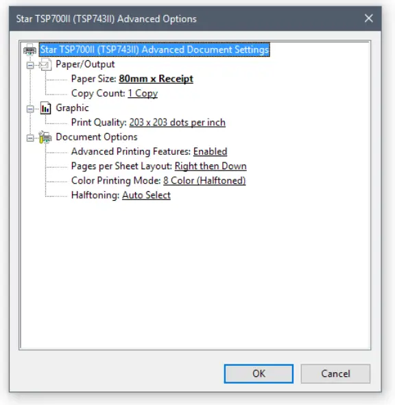Viewport: 395px width, 405px height.
Task: Select the Paper/Output tree label
Action: pos(85,64)
